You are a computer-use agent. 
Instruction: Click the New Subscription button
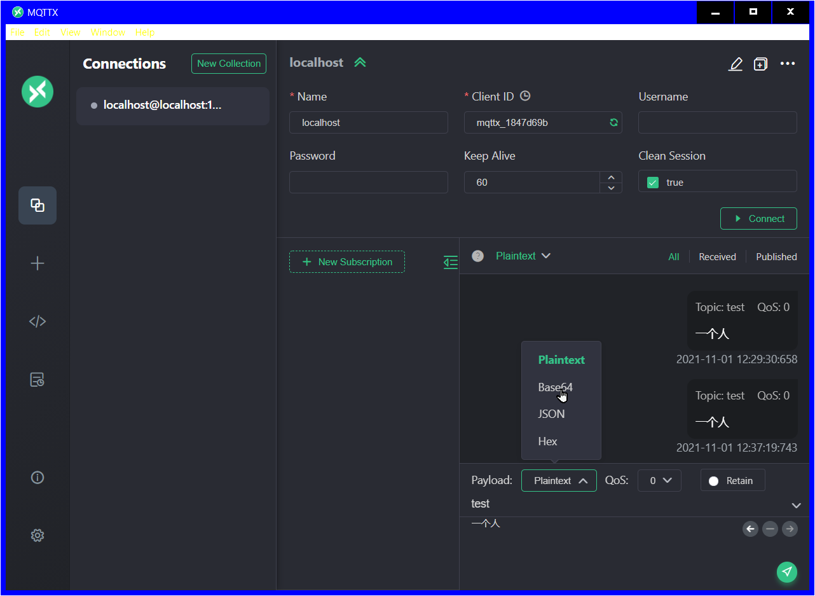coord(347,262)
